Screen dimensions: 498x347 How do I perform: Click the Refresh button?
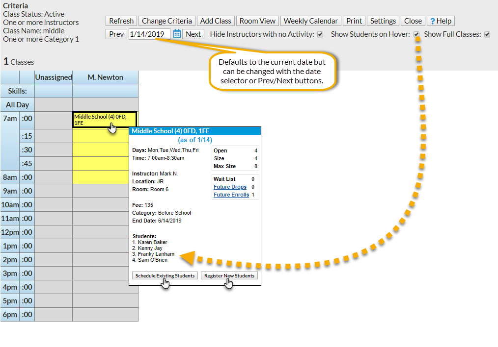point(121,21)
